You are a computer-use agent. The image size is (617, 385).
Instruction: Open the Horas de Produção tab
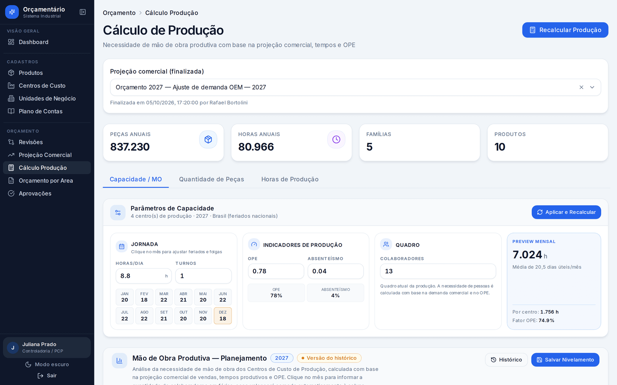290,179
